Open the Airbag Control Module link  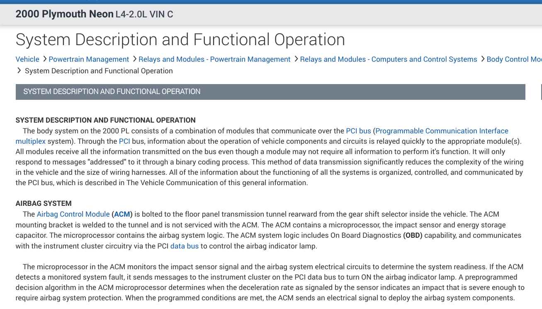point(73,214)
